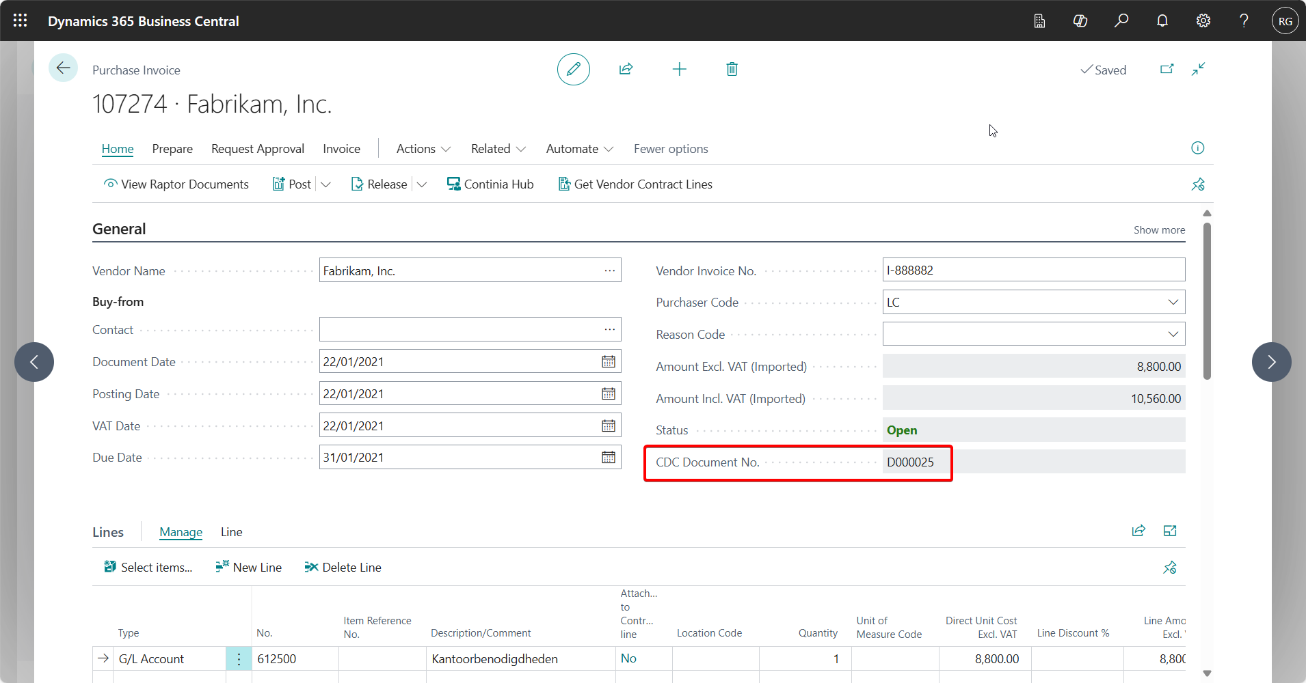The height and width of the screenshot is (683, 1306).
Task: Click the share icon beside edit
Action: tap(626, 69)
